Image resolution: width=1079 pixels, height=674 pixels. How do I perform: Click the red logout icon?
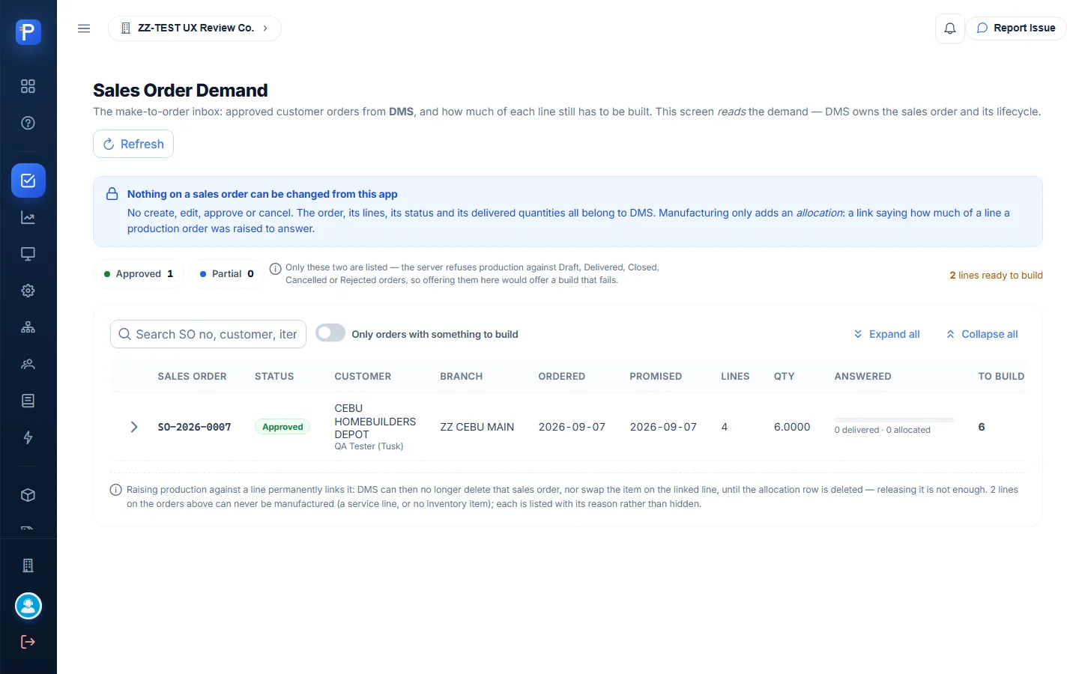(28, 642)
